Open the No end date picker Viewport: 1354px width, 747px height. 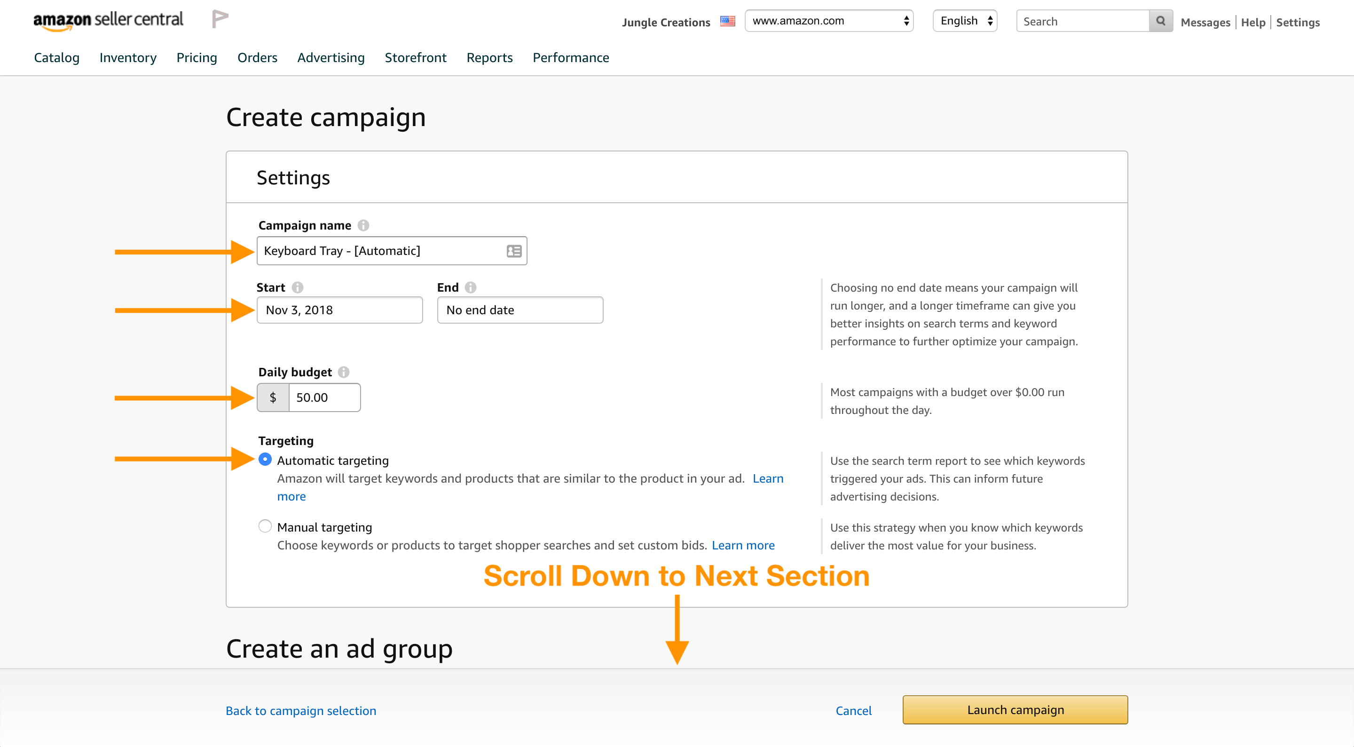coord(520,310)
